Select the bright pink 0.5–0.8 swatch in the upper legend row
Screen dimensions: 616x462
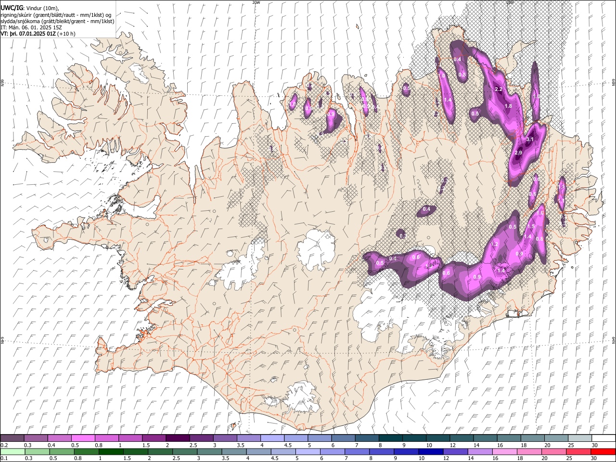pos(83,438)
